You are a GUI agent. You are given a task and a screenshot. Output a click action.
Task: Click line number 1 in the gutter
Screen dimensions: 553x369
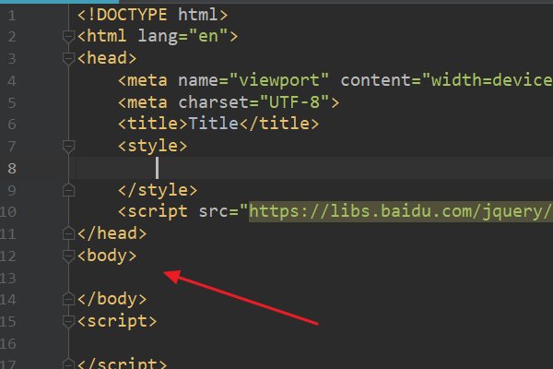click(x=11, y=15)
